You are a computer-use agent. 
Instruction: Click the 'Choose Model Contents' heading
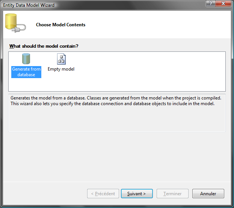(x=60, y=25)
